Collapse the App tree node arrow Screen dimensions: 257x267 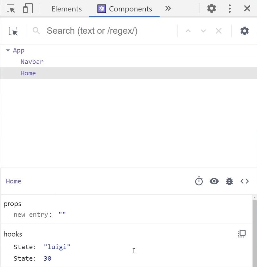click(8, 50)
